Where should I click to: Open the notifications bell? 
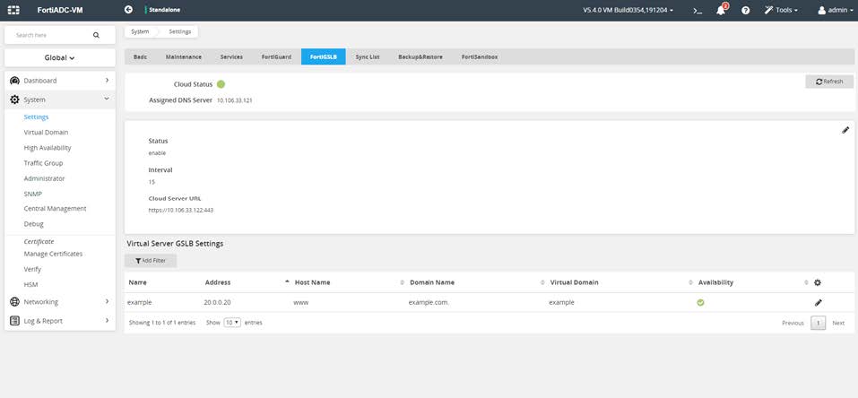point(721,11)
